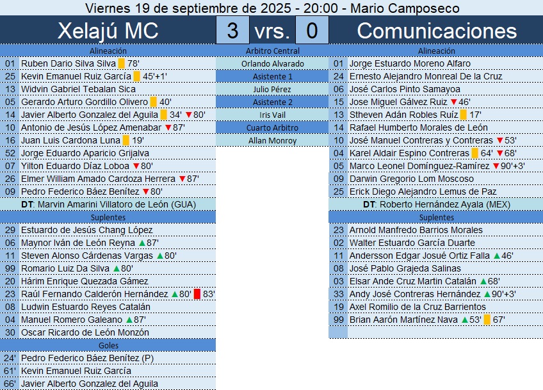This screenshot has width=543, height=390.
Task: Click the Goles section header
Action: pyautogui.click(x=108, y=345)
